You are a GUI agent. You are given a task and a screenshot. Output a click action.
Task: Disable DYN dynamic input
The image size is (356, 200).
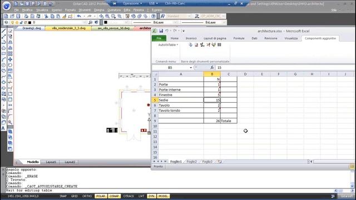151,196
